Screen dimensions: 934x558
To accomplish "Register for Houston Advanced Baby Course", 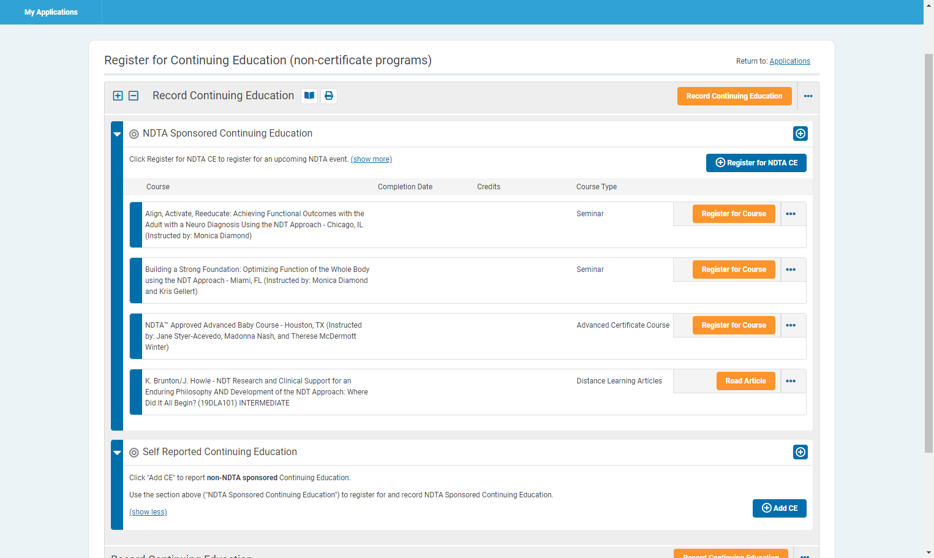I will tap(734, 325).
